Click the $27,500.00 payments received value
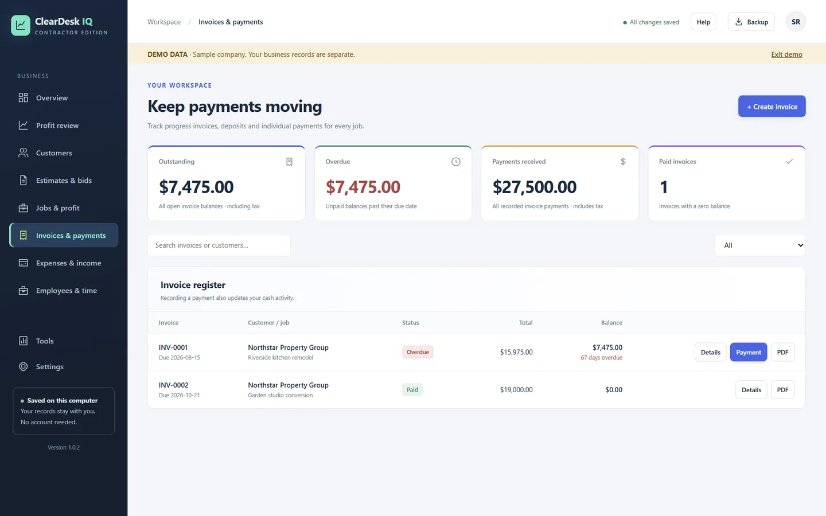Image resolution: width=826 pixels, height=516 pixels. [535, 187]
